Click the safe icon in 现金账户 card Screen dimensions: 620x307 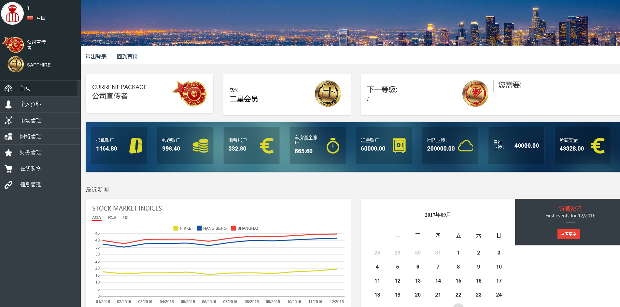coord(399,146)
